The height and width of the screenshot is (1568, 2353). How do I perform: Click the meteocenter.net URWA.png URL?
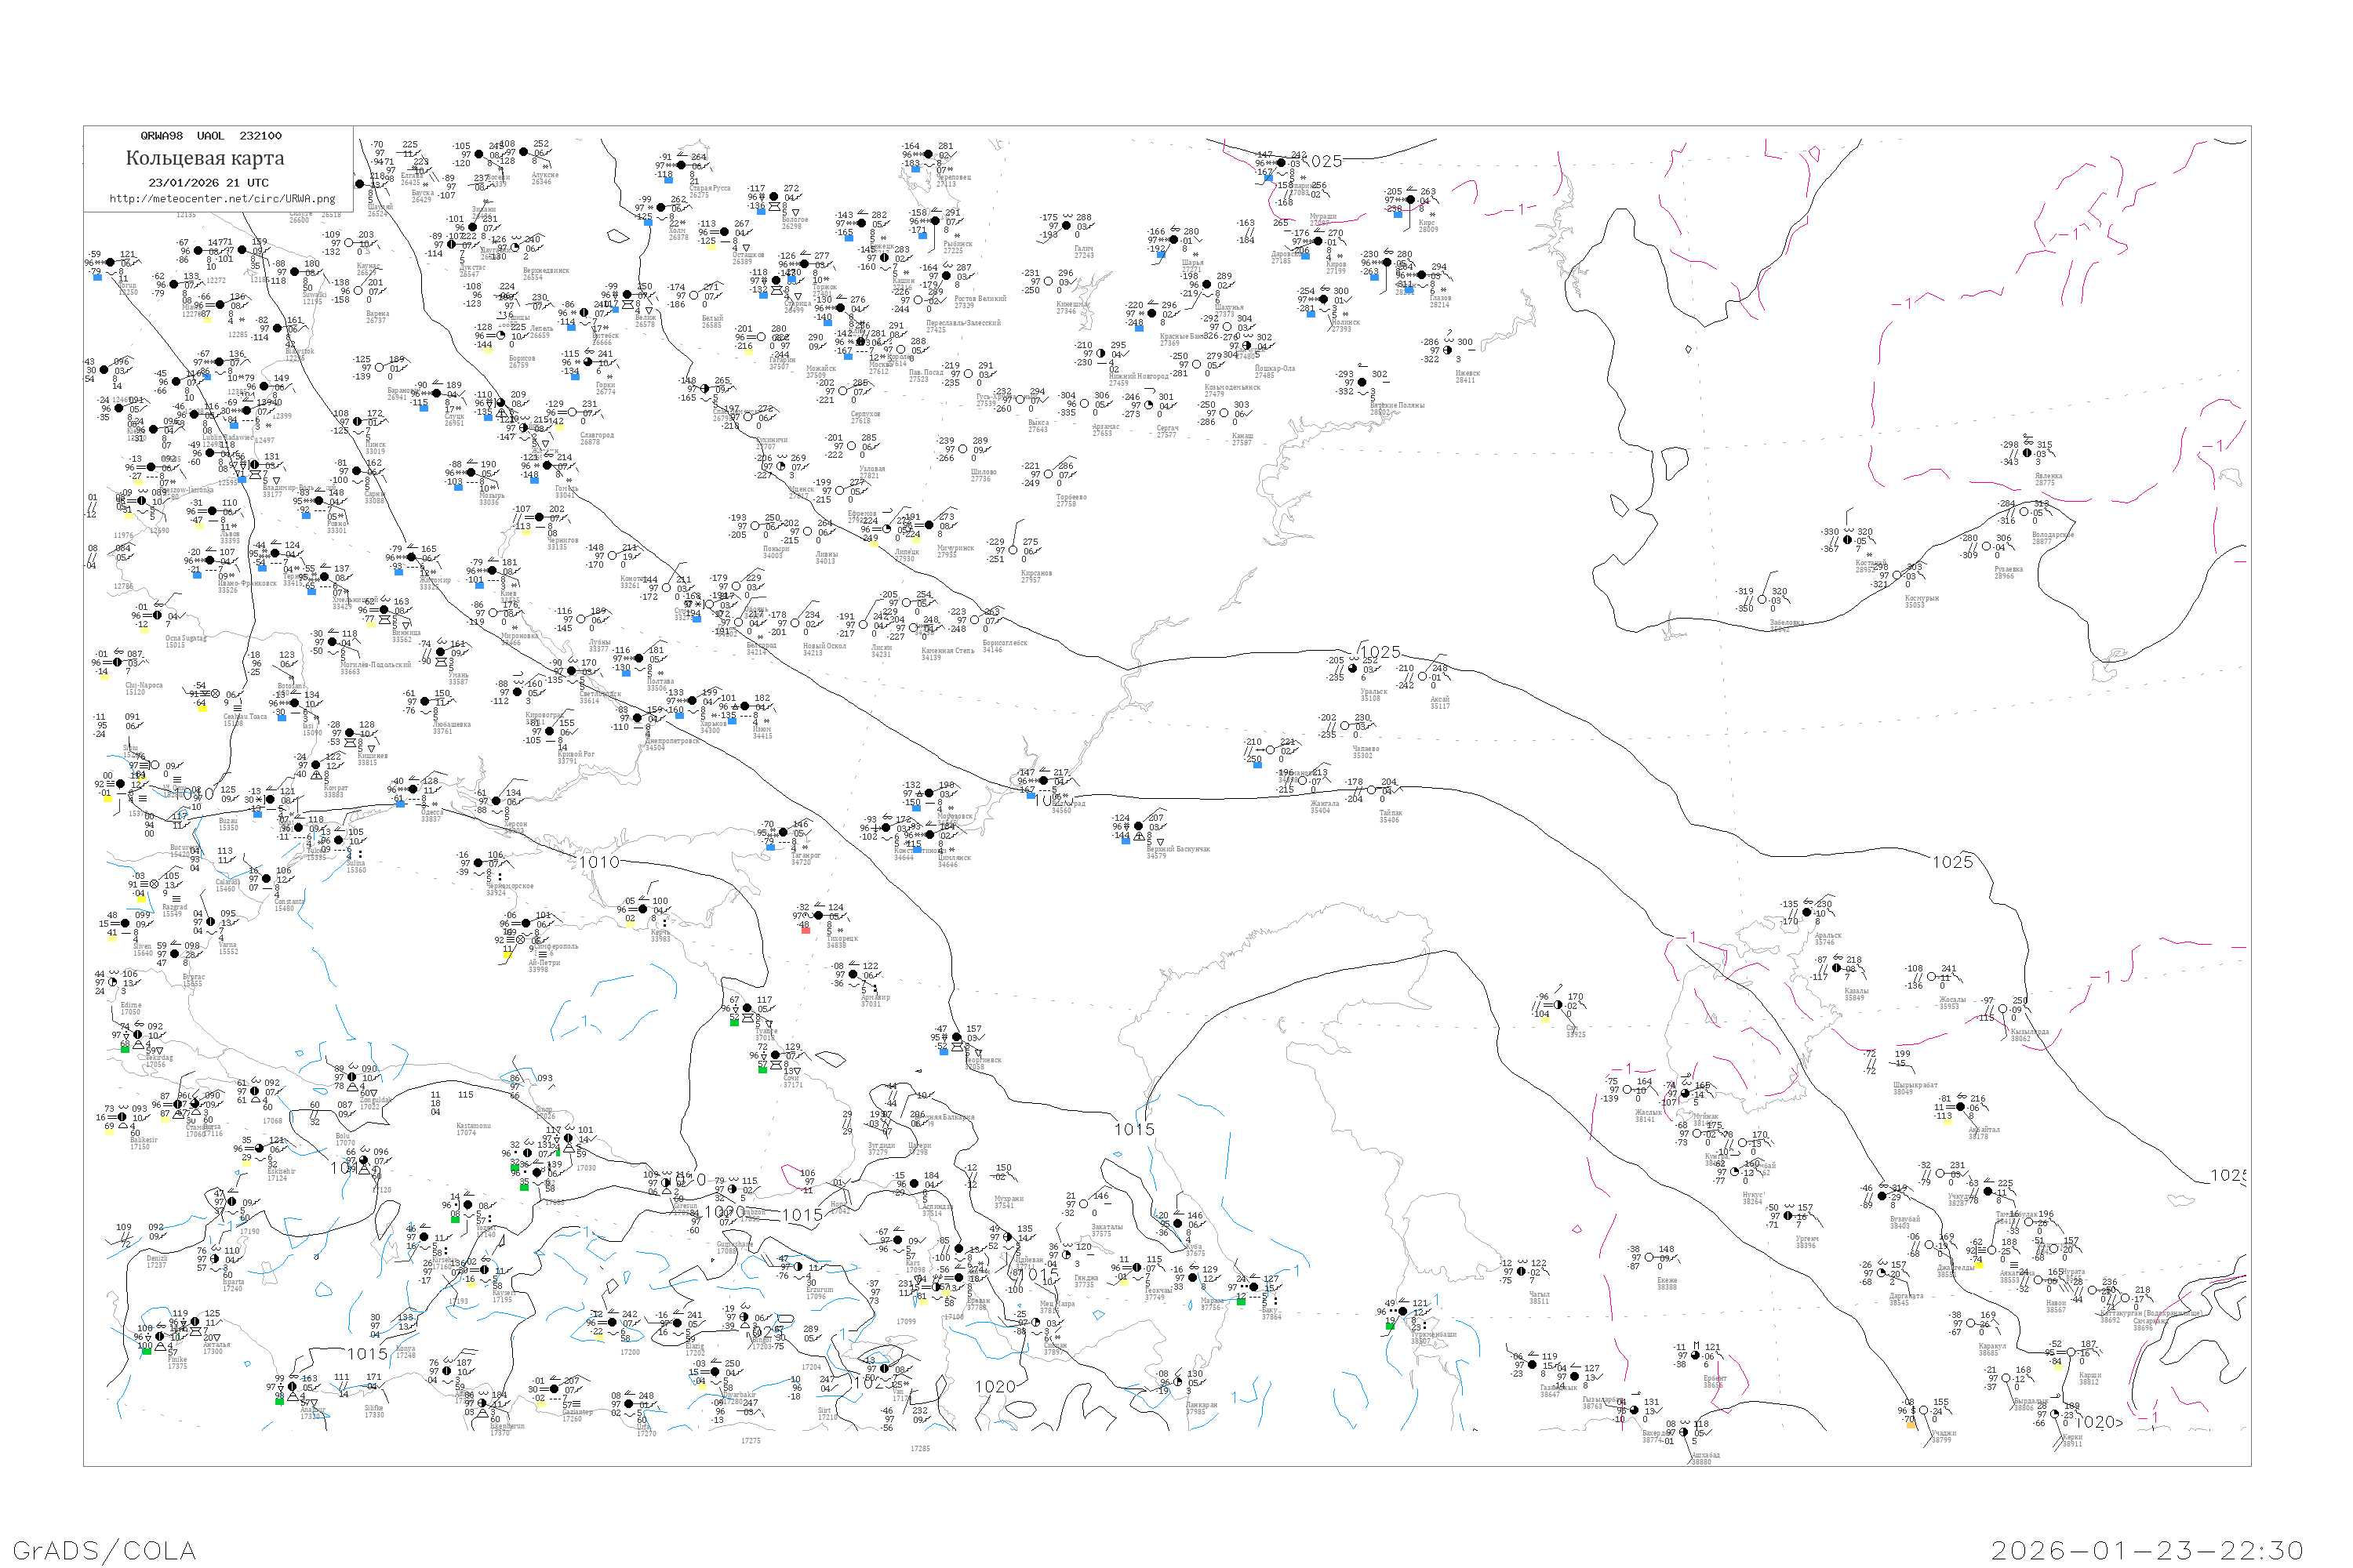click(x=222, y=198)
